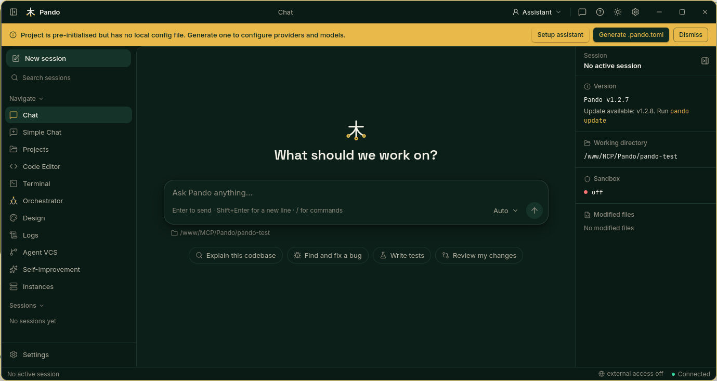Click Generate .pando.toml button
Viewport: 717px width, 381px height.
[x=631, y=35]
